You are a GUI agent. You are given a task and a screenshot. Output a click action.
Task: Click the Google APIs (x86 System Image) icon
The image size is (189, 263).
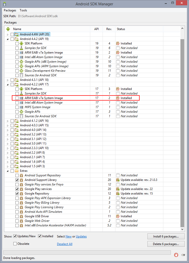pos(21,62)
